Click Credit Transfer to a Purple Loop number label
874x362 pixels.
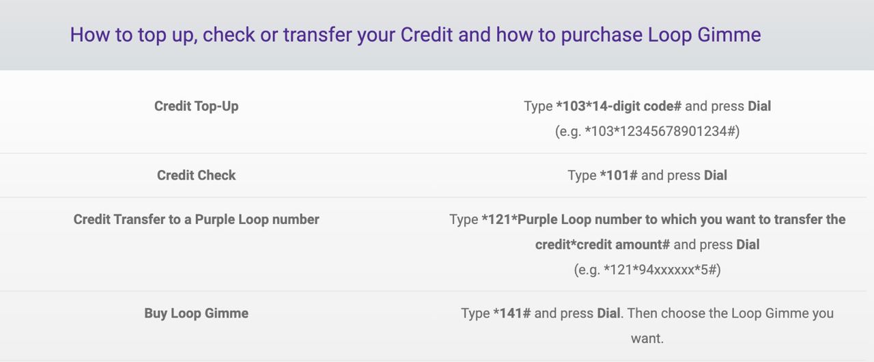(196, 219)
